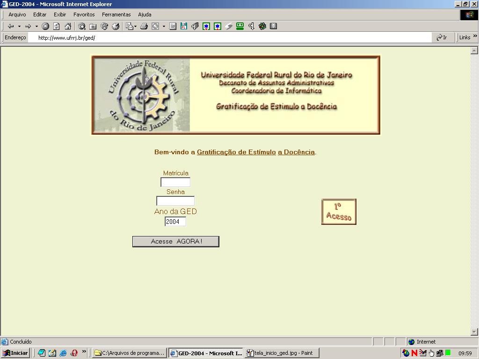This screenshot has width=479, height=359.
Task: Click the last gray toolbar icon
Action: [x=273, y=26]
